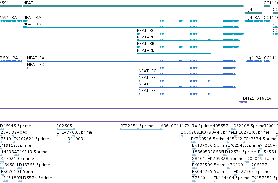
Task: Click the RH36574.5prime EST label
Action: pyautogui.click(x=35, y=178)
